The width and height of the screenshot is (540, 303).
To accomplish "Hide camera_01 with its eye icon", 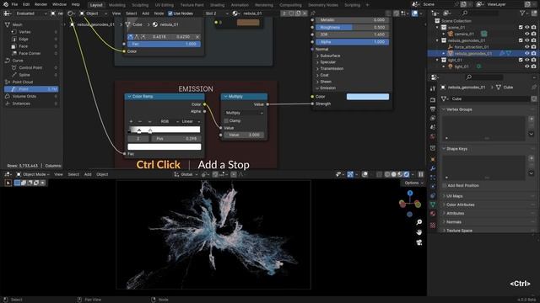I will tap(526, 34).
